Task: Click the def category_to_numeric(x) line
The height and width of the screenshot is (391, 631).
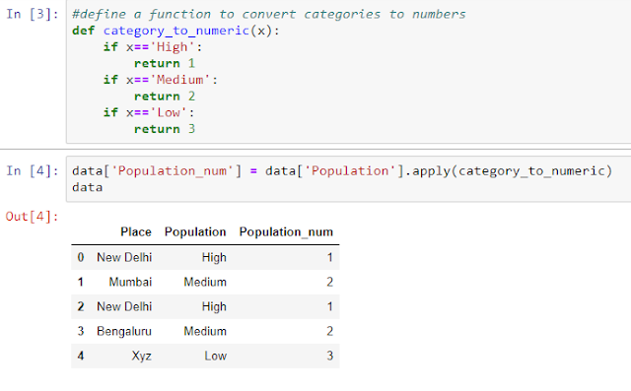Action: (175, 31)
